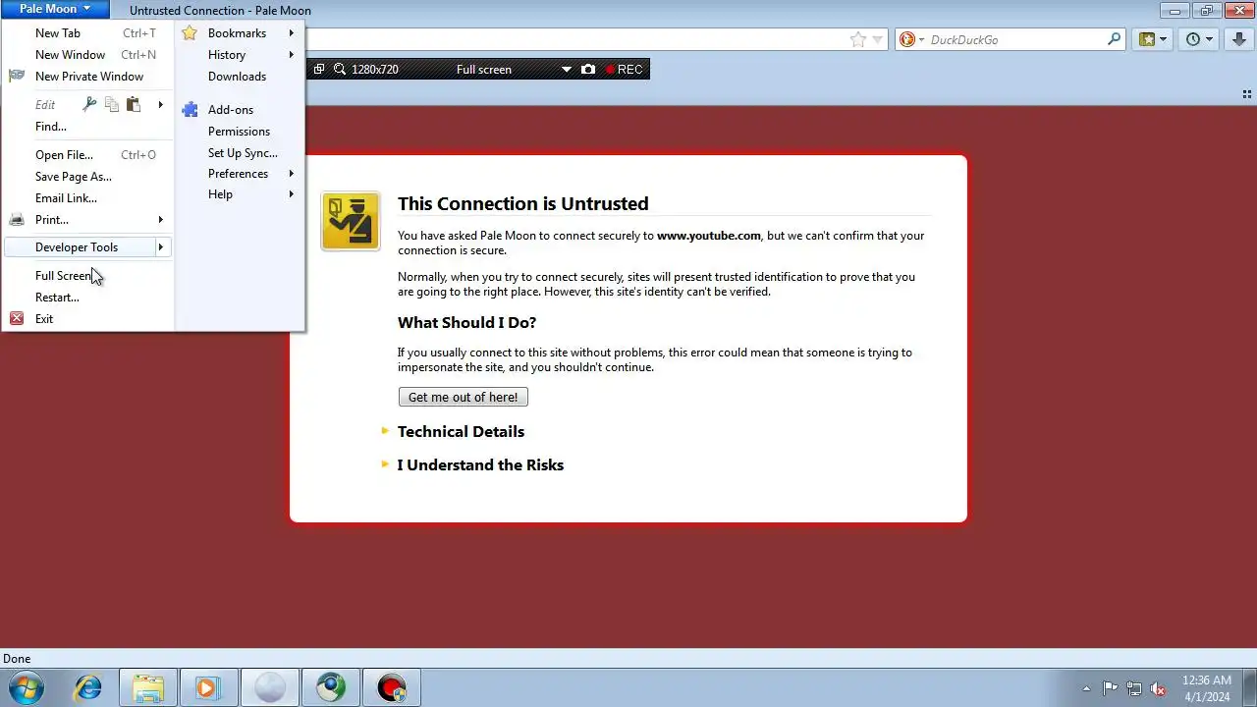Open Permissions from the menu

[x=240, y=132]
